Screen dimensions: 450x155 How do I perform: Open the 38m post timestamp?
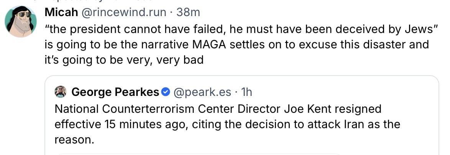coord(188,12)
